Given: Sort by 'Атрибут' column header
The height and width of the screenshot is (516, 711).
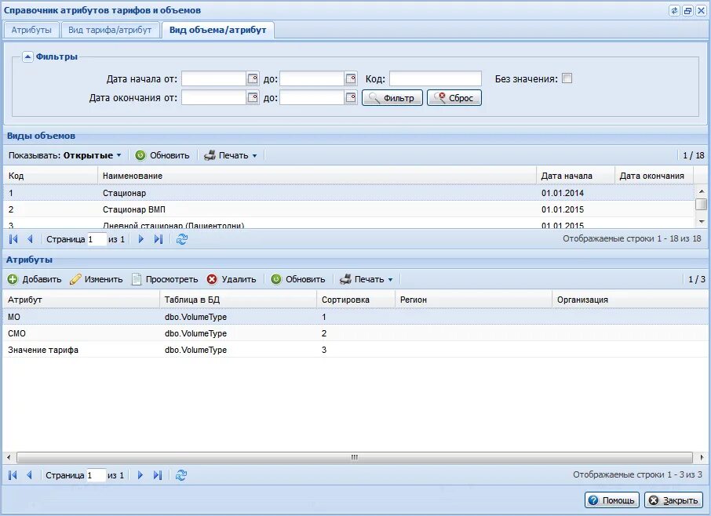Looking at the screenshot, I should click(x=81, y=300).
